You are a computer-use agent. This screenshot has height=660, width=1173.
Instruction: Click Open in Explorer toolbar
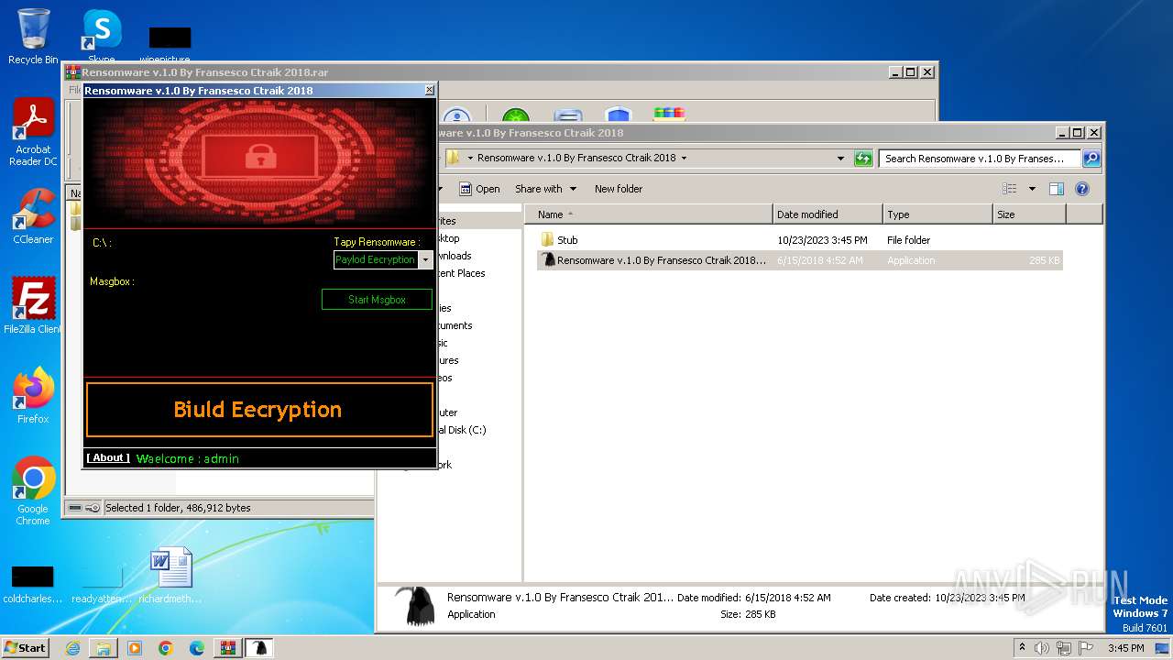coord(479,189)
